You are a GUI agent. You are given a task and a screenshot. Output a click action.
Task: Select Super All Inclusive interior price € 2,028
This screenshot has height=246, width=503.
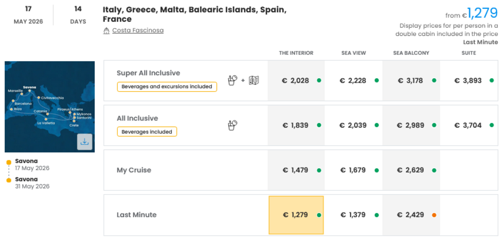pos(295,81)
